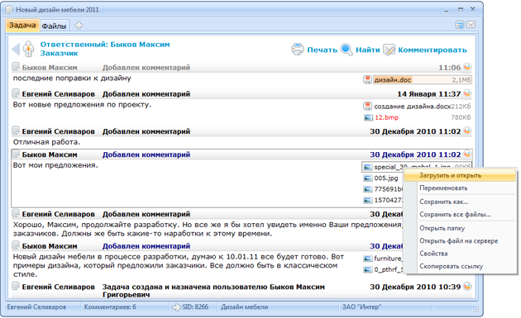Click the orange icon next to 14 Января 11:37
521x318 pixels.
coord(467,93)
